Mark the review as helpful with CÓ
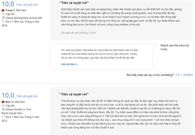The image size is (195, 135). 177,75
